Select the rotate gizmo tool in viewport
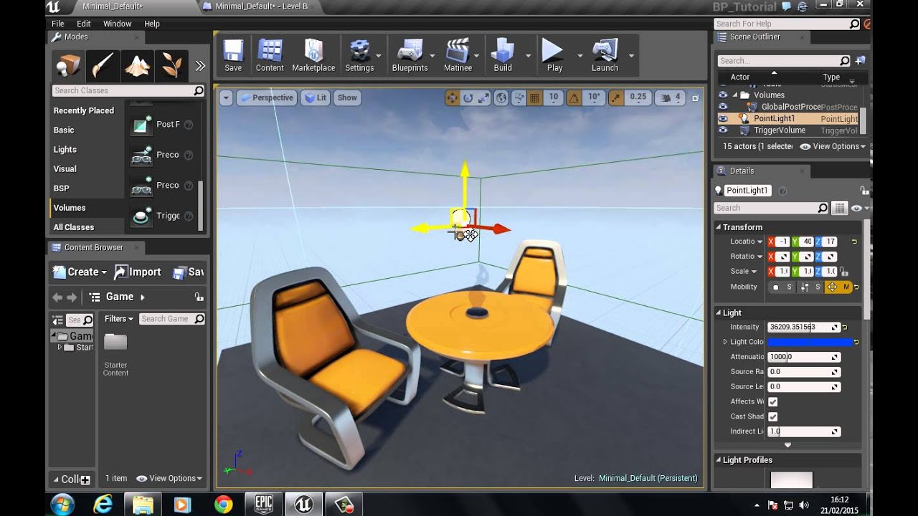The height and width of the screenshot is (516, 918). 468,97
